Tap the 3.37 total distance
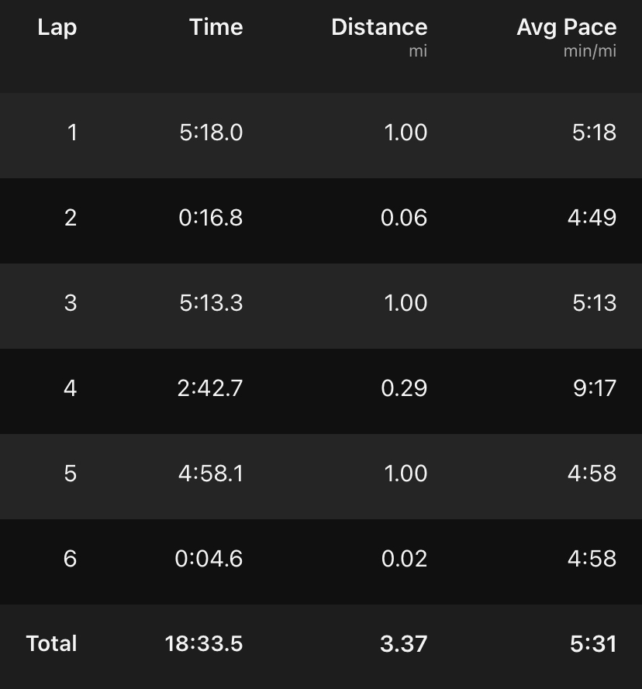The height and width of the screenshot is (689, 642). [404, 644]
